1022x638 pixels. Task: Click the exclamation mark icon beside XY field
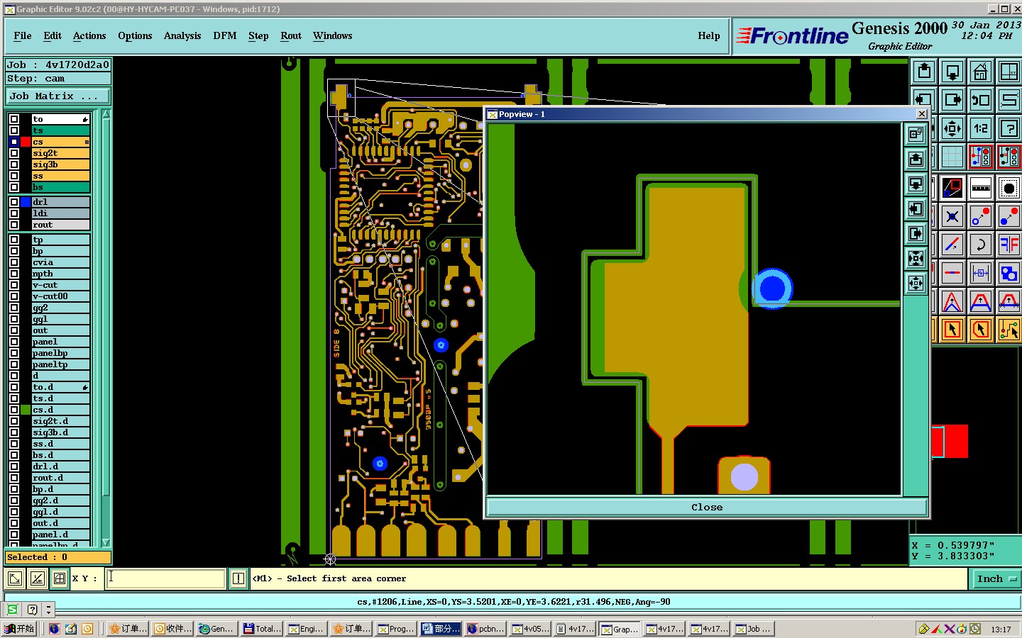click(238, 578)
